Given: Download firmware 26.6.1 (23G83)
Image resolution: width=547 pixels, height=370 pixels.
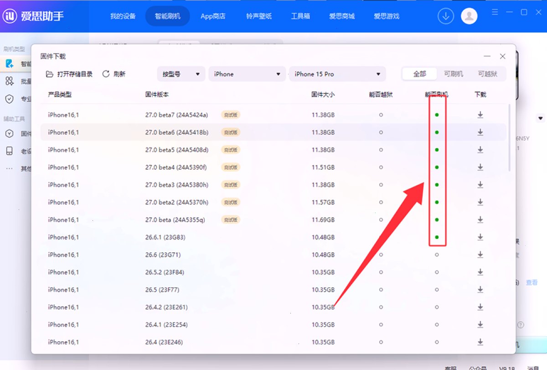Looking at the screenshot, I should pos(480,237).
